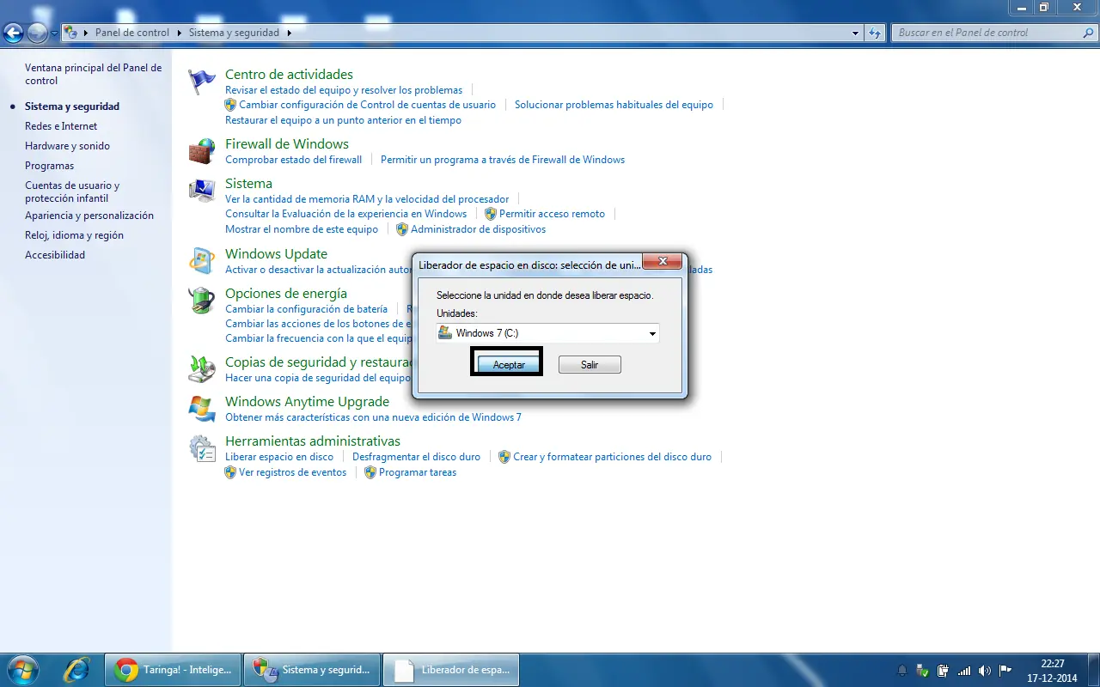Open the Permitir acceso remoto link
This screenshot has width=1100, height=687.
(552, 214)
